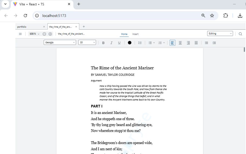The height and width of the screenshot is (154, 246).
Task: Switch to the Home ribbon tab
Action: 124,34
